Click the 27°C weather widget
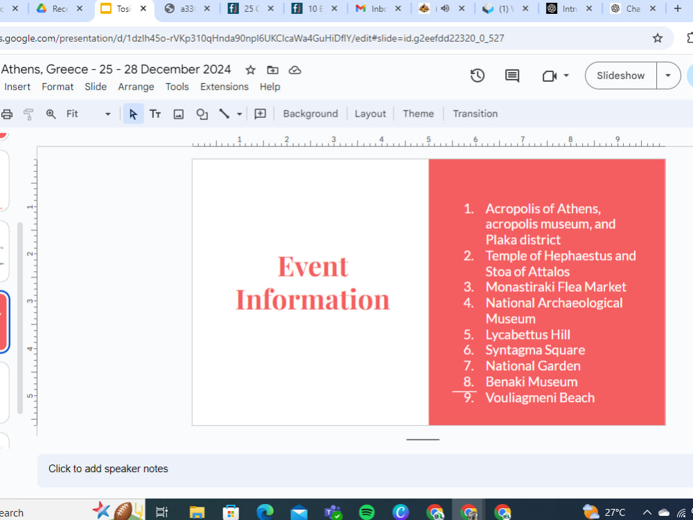This screenshot has width=693, height=520. point(604,512)
